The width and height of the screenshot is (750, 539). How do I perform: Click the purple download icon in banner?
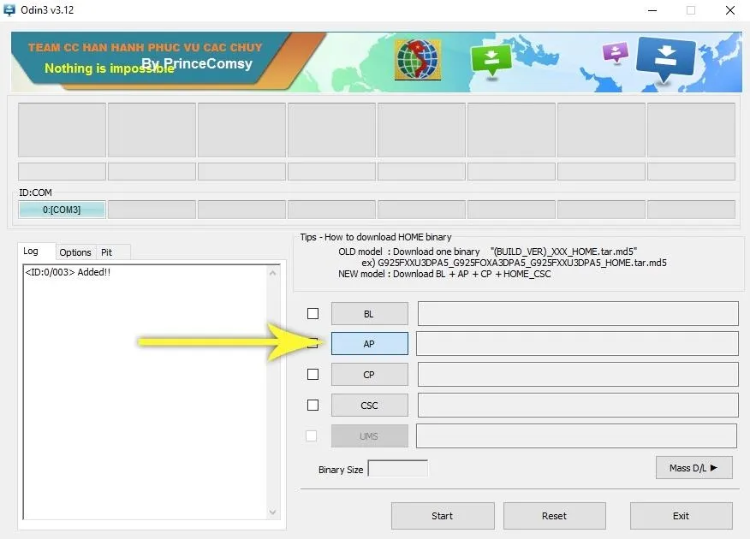coord(615,52)
